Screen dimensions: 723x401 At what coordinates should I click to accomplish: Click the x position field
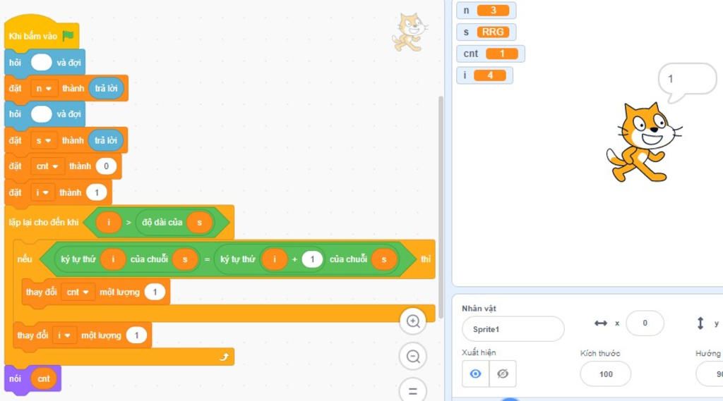(645, 323)
